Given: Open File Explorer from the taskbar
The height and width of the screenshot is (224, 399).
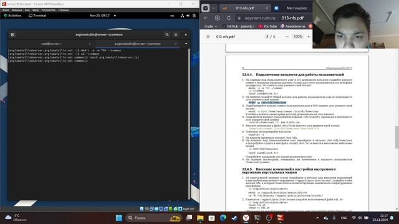Looking at the screenshot, I should tap(200, 218).
